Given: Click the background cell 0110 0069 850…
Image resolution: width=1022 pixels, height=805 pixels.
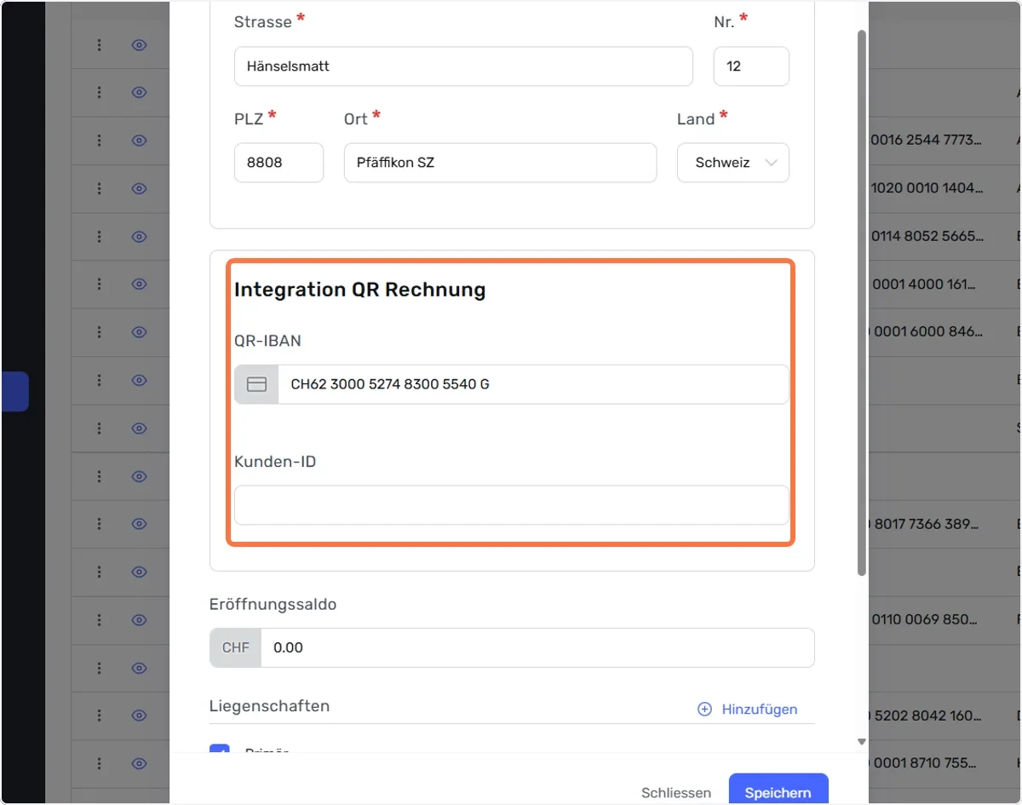Looking at the screenshot, I should point(925,619).
